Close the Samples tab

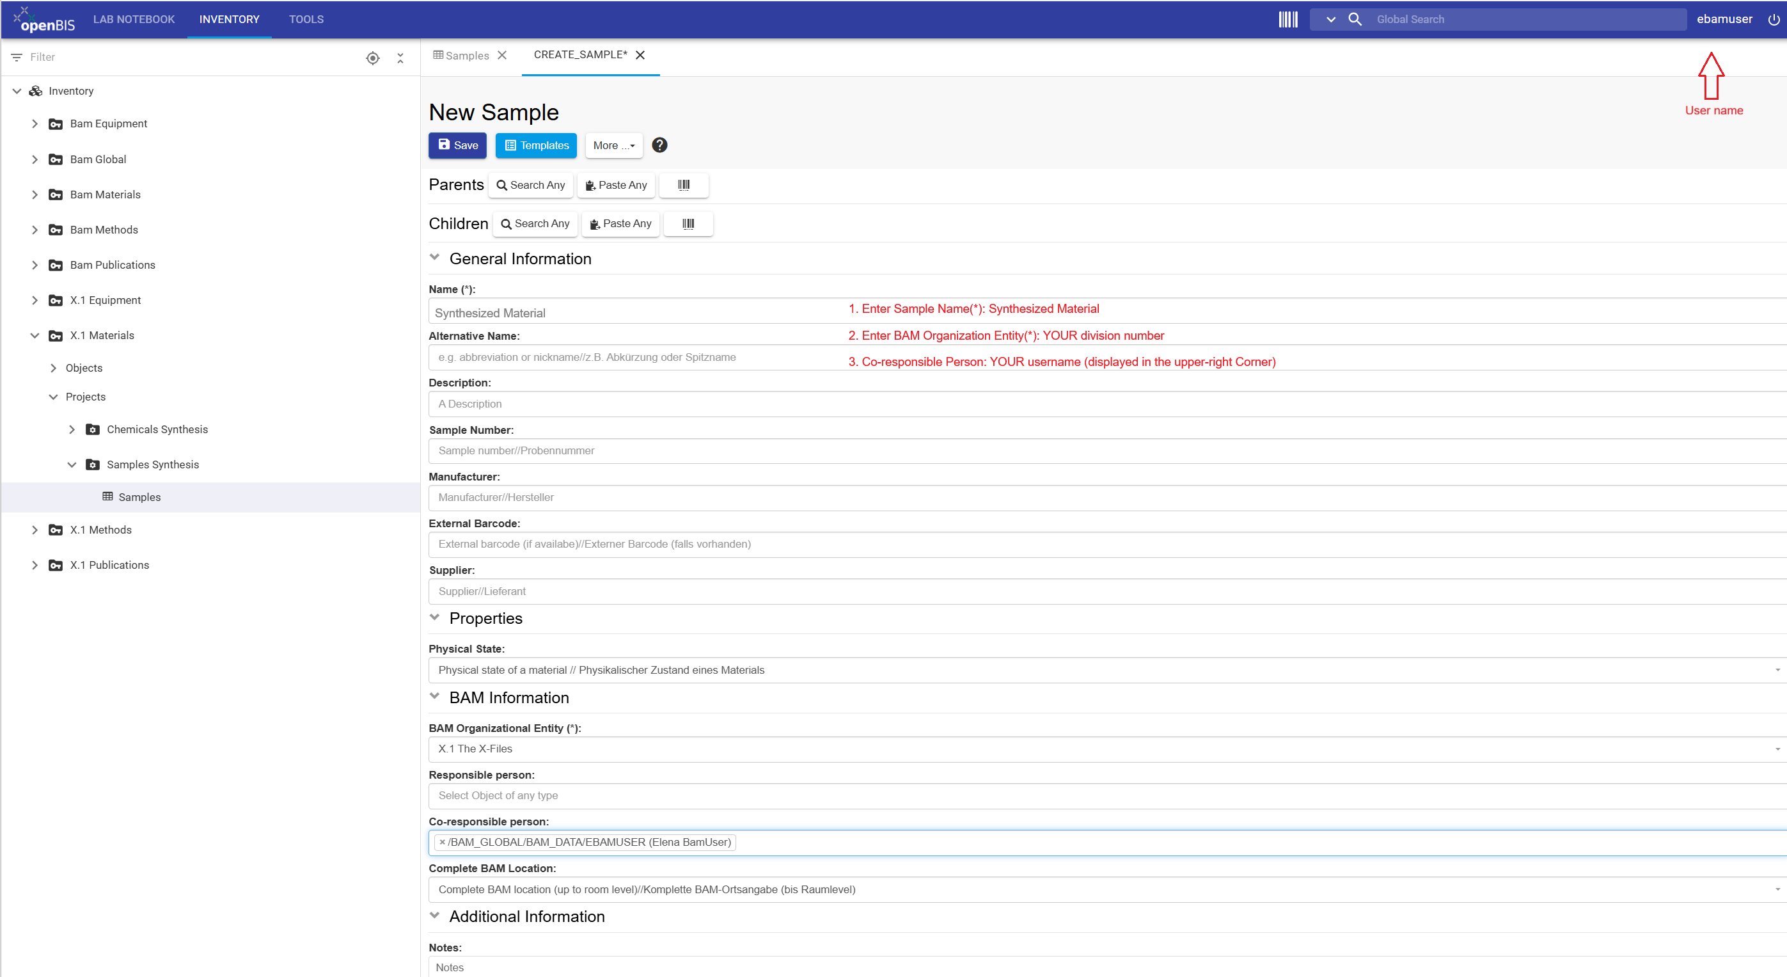(502, 56)
